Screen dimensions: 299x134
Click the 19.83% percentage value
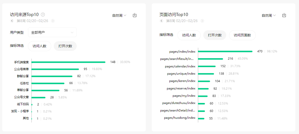pos(97,69)
